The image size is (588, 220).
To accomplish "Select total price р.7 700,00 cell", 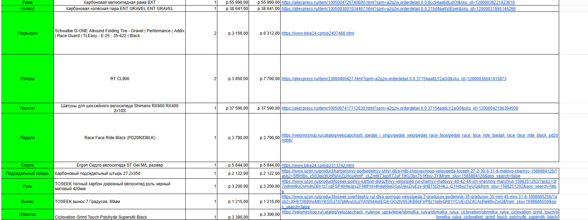I will [265, 79].
